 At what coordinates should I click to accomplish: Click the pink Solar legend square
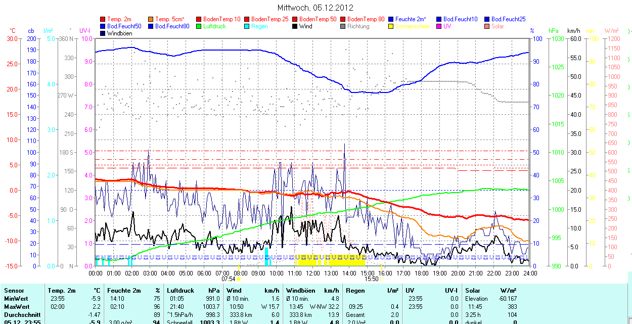pyautogui.click(x=487, y=26)
